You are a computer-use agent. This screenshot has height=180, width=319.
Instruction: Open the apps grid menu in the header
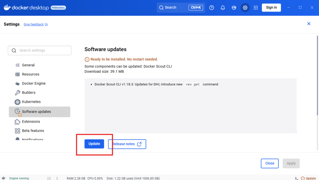pos(256,7)
